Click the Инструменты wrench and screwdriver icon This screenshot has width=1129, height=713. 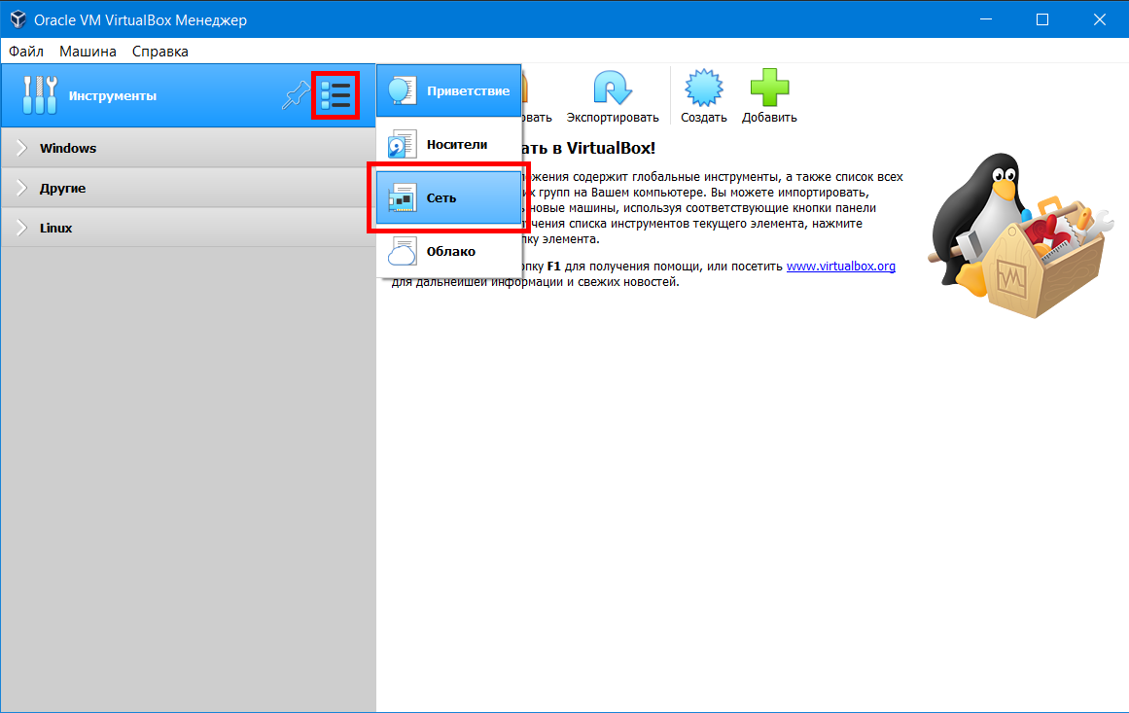click(40, 95)
